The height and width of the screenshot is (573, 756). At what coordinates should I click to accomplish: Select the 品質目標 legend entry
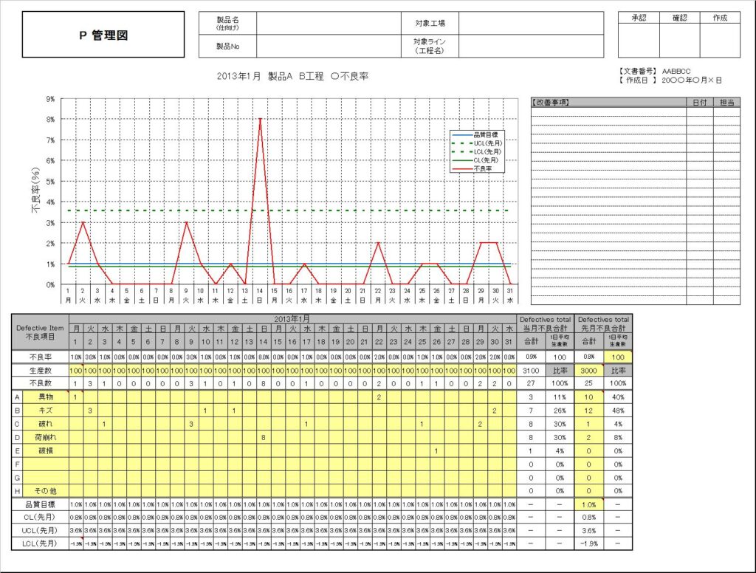coord(477,134)
